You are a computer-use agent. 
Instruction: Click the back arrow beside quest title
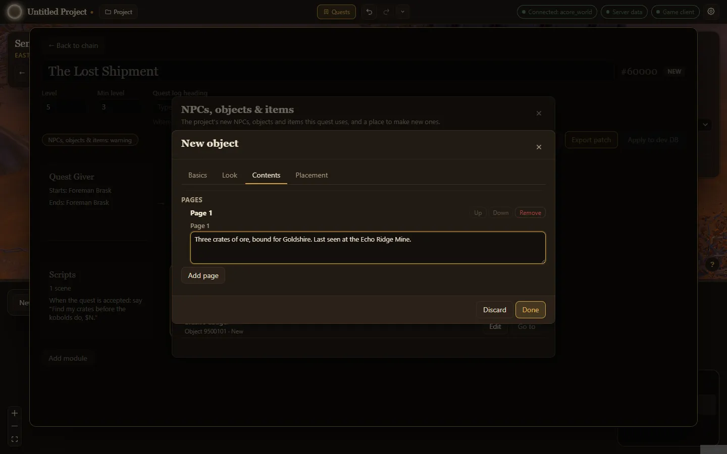[22, 73]
